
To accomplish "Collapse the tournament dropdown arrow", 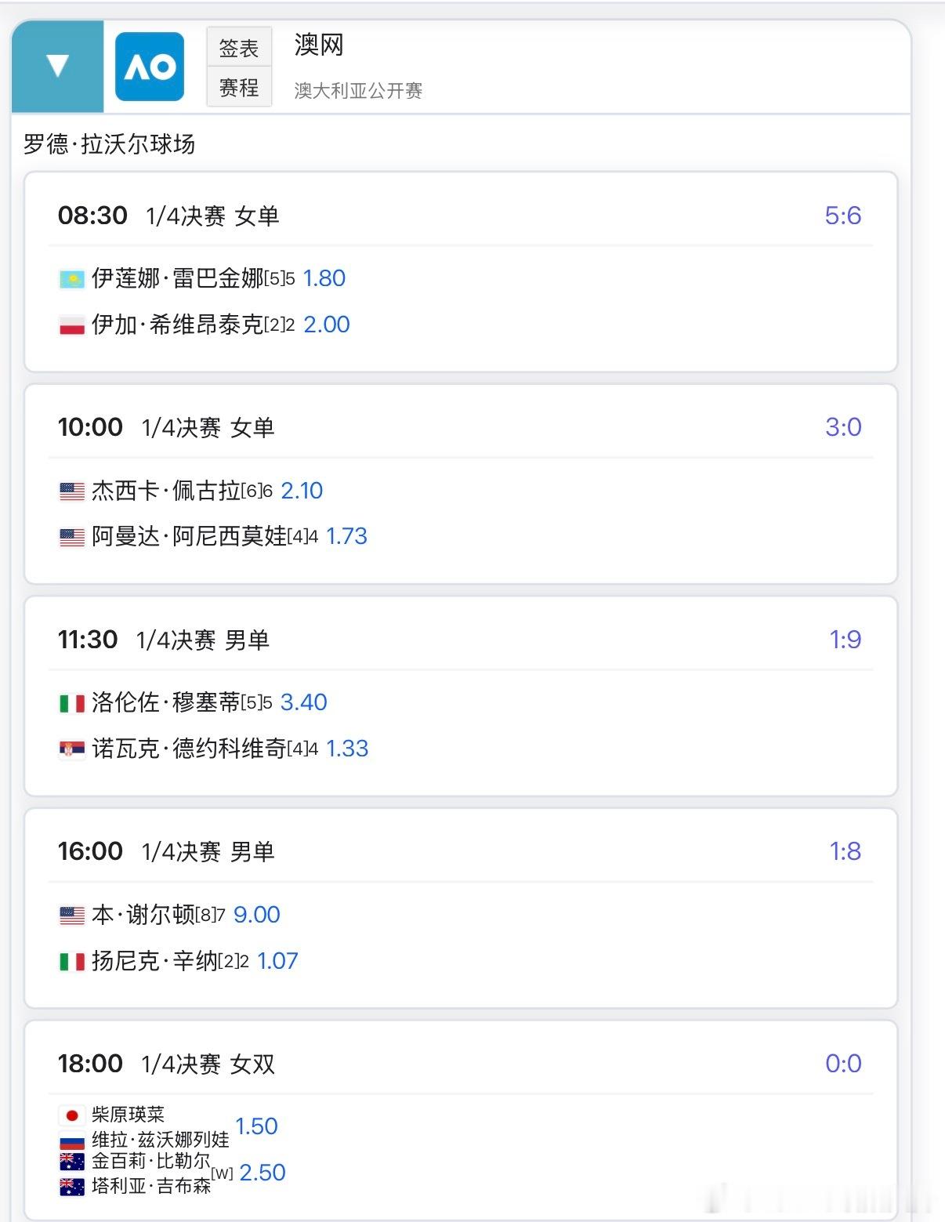I will [x=57, y=66].
